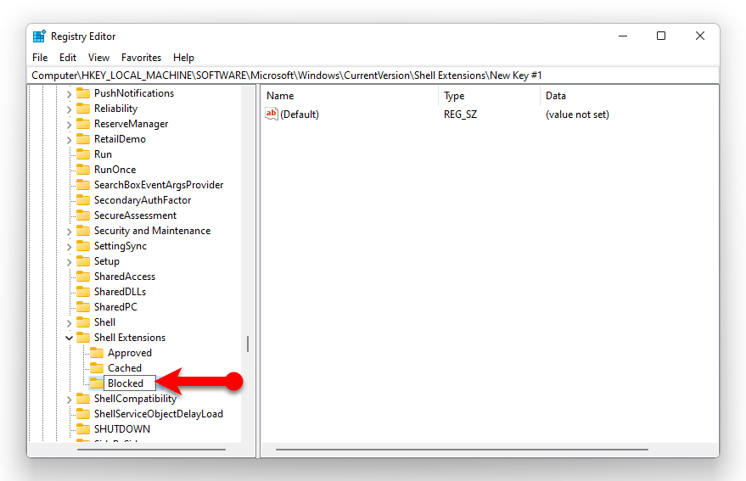Click the registry path address bar

tap(374, 76)
